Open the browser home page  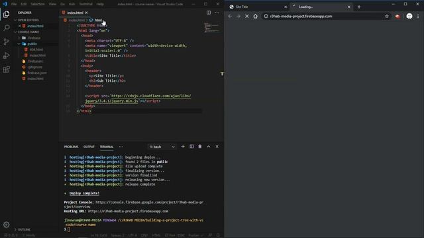[x=255, y=16]
